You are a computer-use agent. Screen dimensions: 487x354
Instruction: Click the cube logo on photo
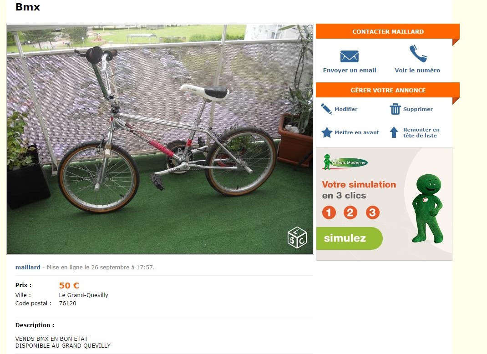point(297,238)
